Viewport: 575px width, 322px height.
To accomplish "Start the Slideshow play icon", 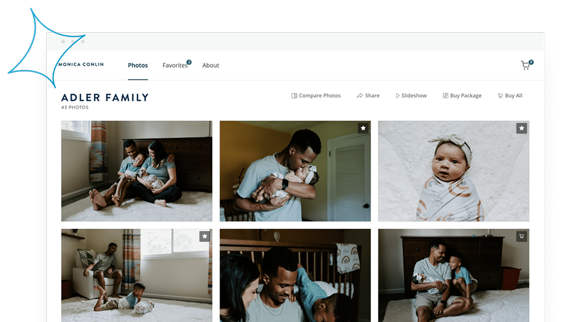I will pos(397,95).
